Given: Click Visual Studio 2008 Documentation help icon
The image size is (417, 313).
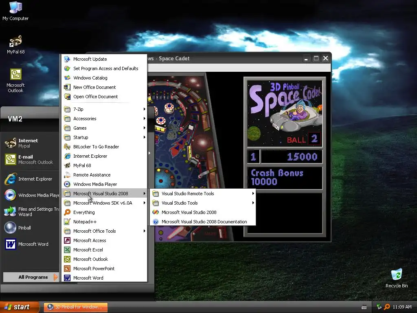Looking at the screenshot, I should pos(156,222).
